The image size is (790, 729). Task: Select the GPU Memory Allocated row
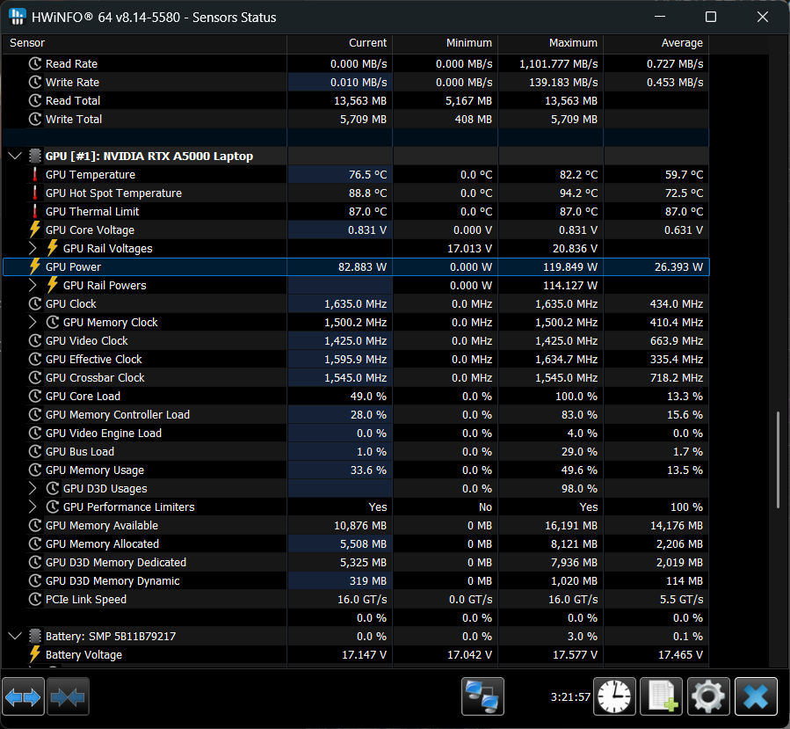click(x=356, y=543)
